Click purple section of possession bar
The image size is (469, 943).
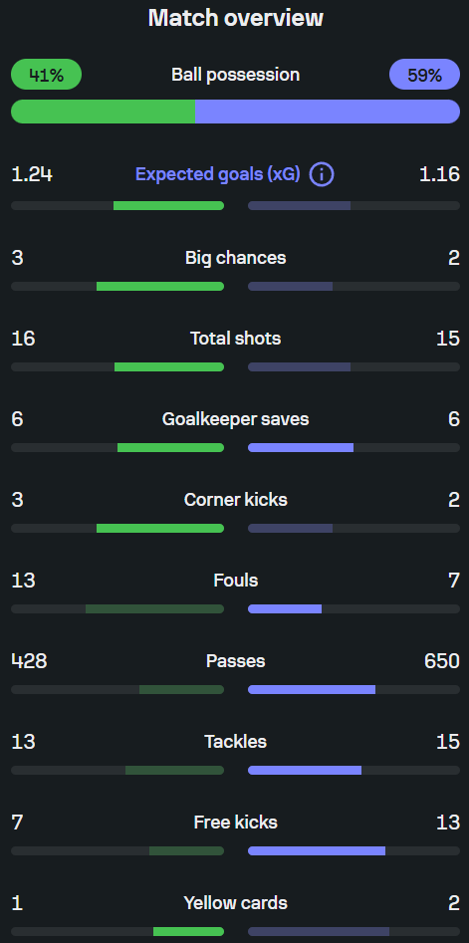(328, 112)
